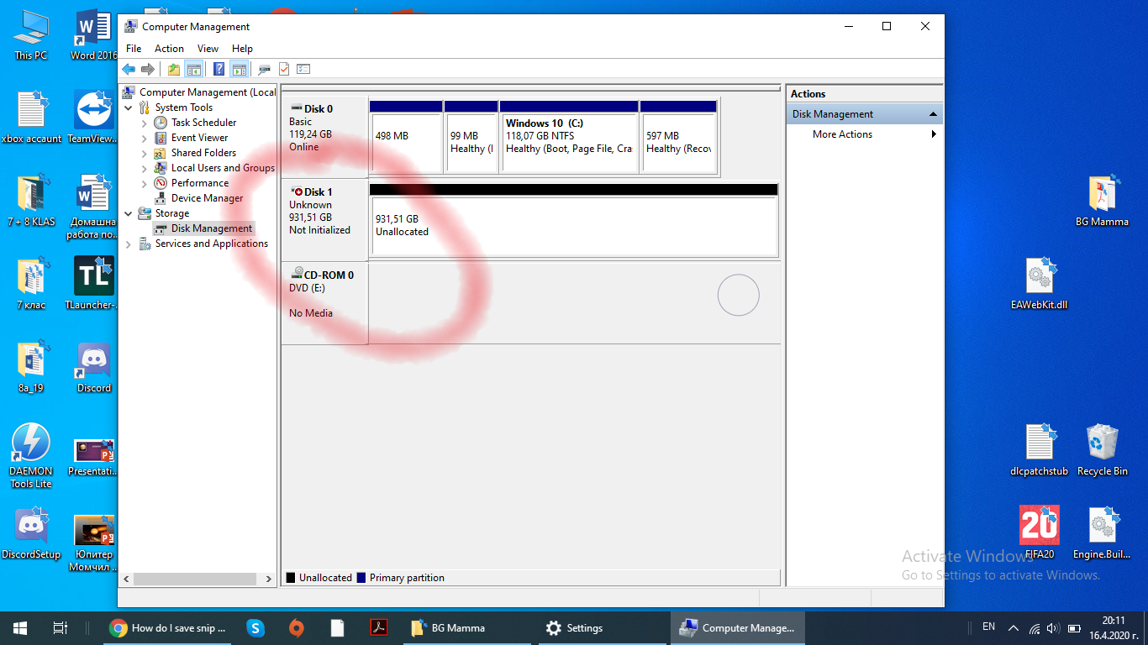The image size is (1148, 645).
Task: Open Settings from the Windows taskbar
Action: (575, 628)
